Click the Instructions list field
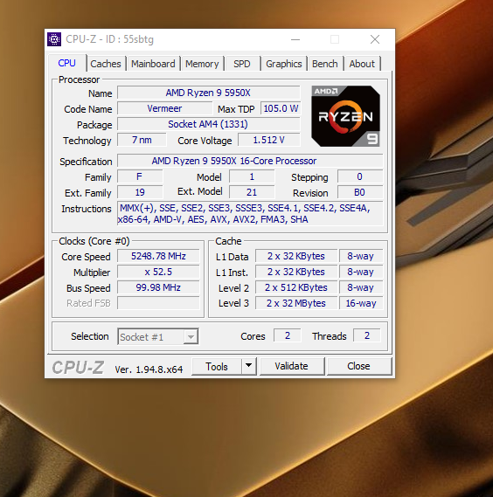Screen dimensions: 493x497 coord(250,214)
